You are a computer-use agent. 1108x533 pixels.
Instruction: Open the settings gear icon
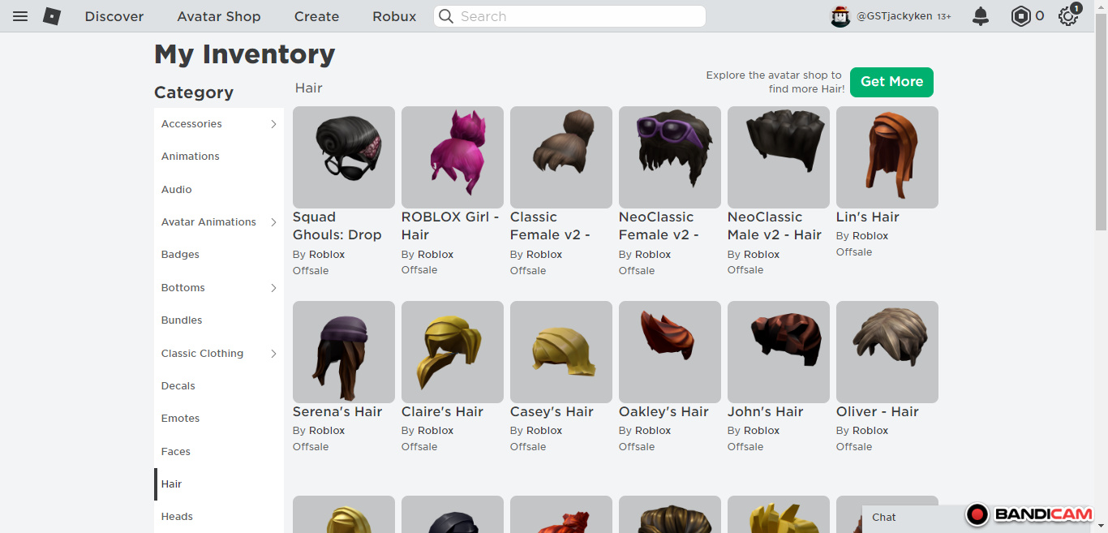pyautogui.click(x=1067, y=16)
